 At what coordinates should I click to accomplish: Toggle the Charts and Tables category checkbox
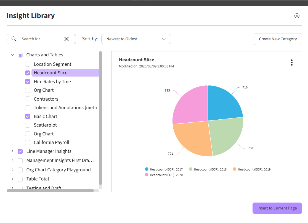(x=20, y=55)
